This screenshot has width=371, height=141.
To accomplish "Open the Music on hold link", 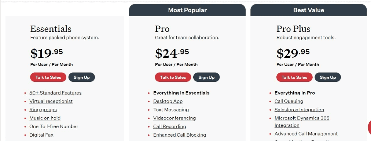I will coord(45,118).
